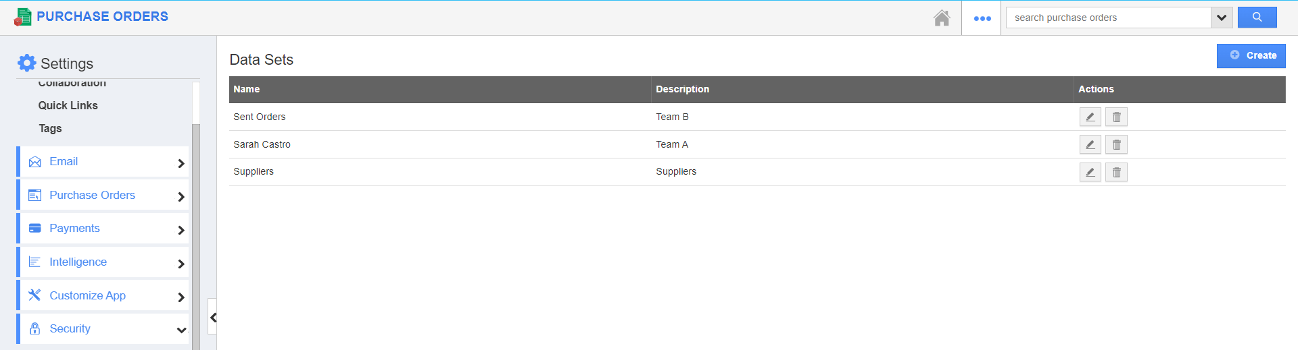Image resolution: width=1298 pixels, height=350 pixels.
Task: Select Tags in the settings menu
Action: pos(50,128)
